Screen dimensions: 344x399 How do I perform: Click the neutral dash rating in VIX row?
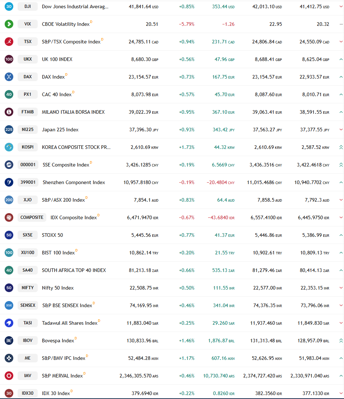(341, 24)
